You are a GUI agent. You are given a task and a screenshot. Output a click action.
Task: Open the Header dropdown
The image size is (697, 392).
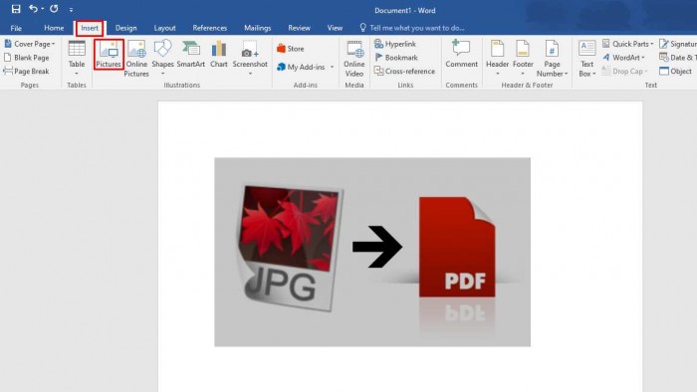pos(498,58)
